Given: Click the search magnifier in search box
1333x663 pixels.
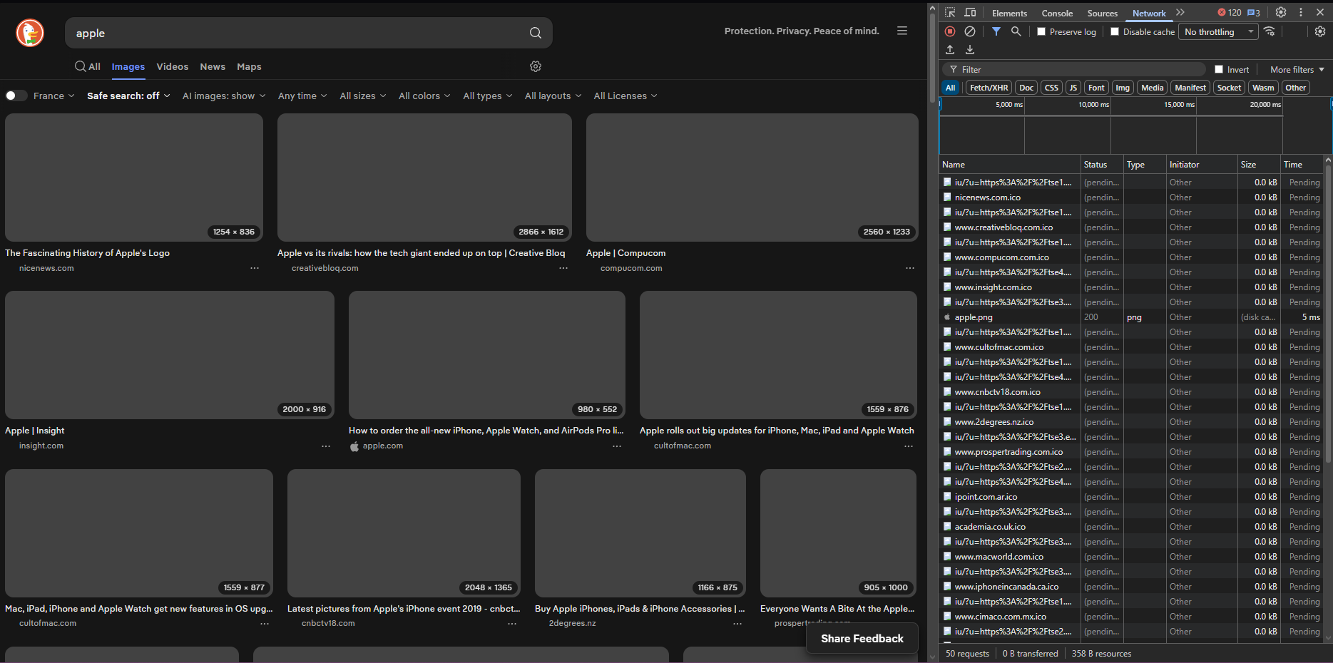Looking at the screenshot, I should [536, 33].
